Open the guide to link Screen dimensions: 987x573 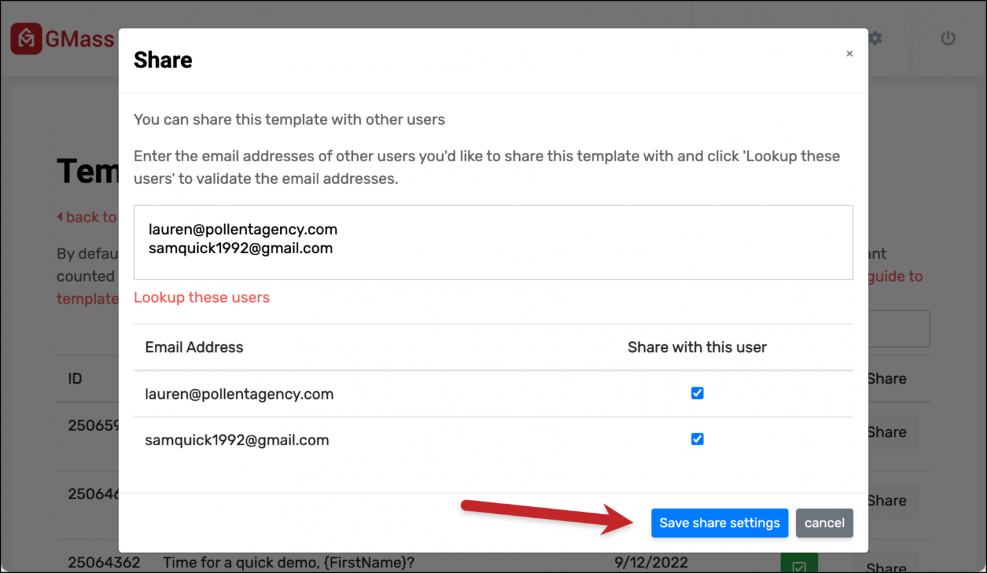[x=894, y=276]
